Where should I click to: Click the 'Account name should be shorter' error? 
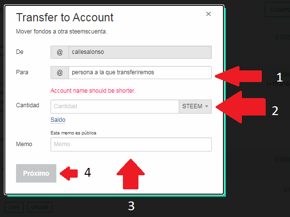[x=93, y=91]
